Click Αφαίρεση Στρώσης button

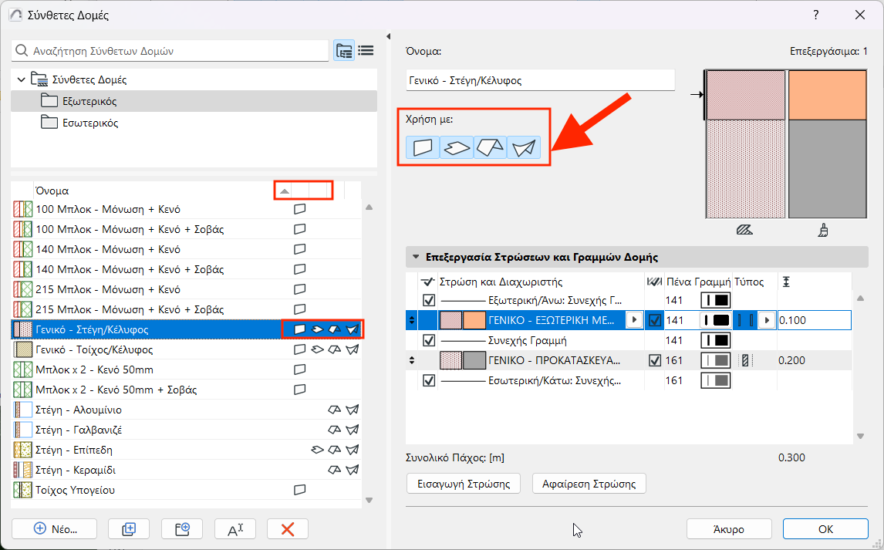(x=589, y=484)
